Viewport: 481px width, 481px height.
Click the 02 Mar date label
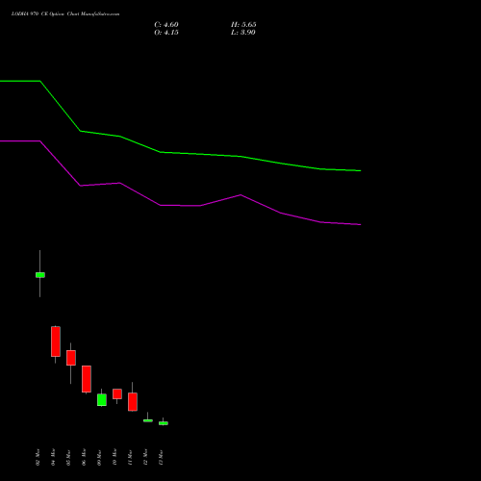(38, 457)
